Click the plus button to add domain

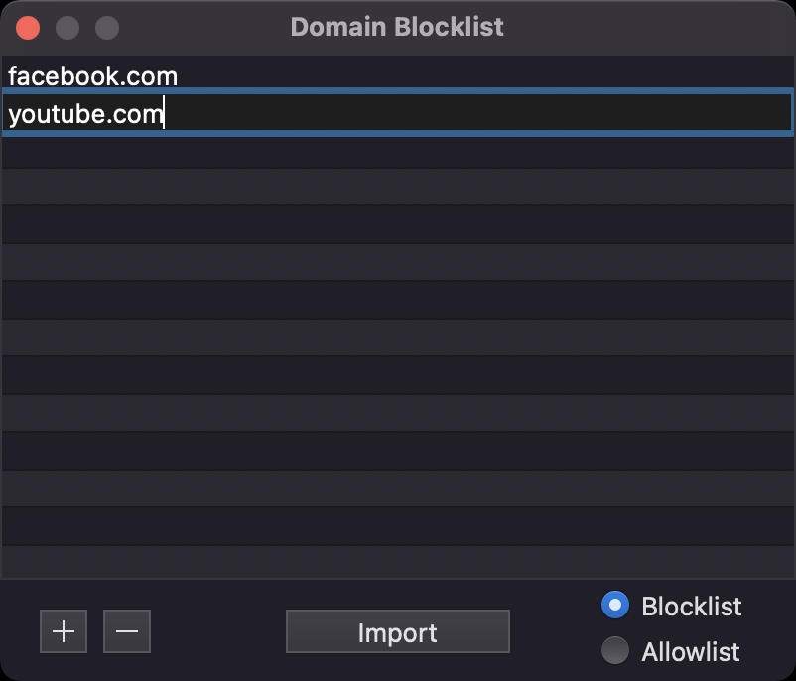click(64, 631)
